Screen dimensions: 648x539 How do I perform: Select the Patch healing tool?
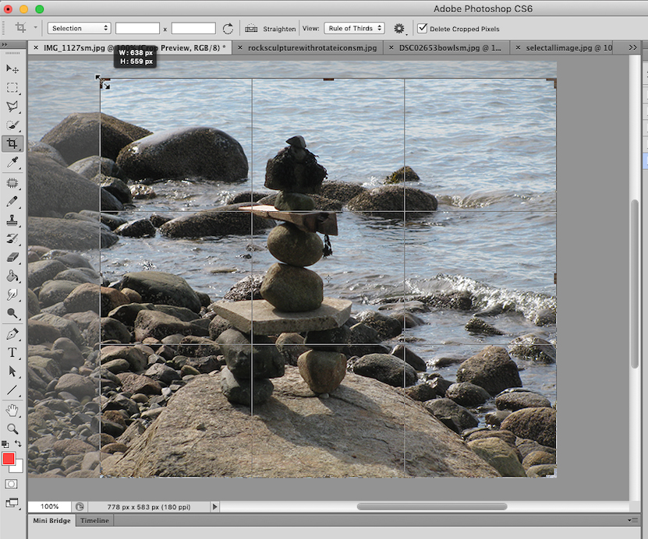tap(12, 182)
